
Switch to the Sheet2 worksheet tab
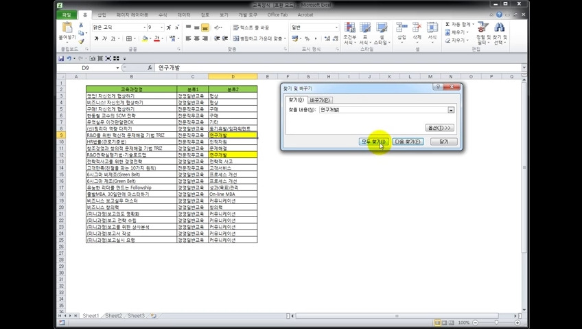pos(113,316)
